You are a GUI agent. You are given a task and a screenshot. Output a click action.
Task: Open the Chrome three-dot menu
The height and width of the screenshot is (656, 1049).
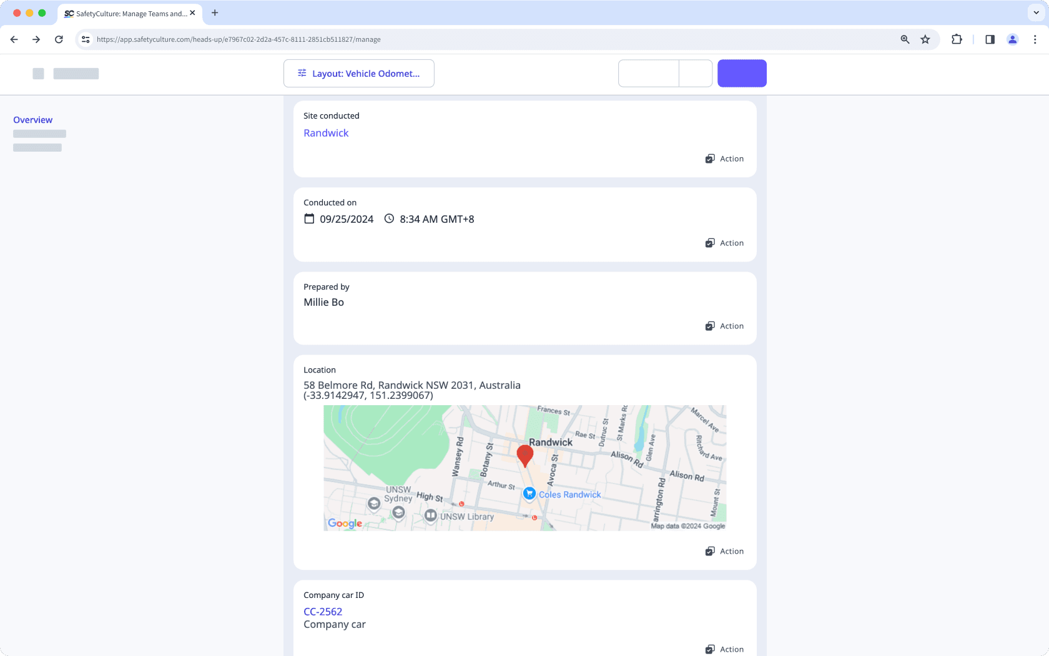[x=1035, y=39]
